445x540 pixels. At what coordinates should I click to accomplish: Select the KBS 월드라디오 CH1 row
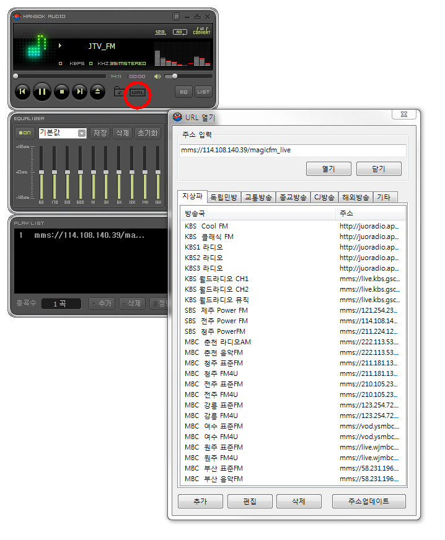pos(293,279)
